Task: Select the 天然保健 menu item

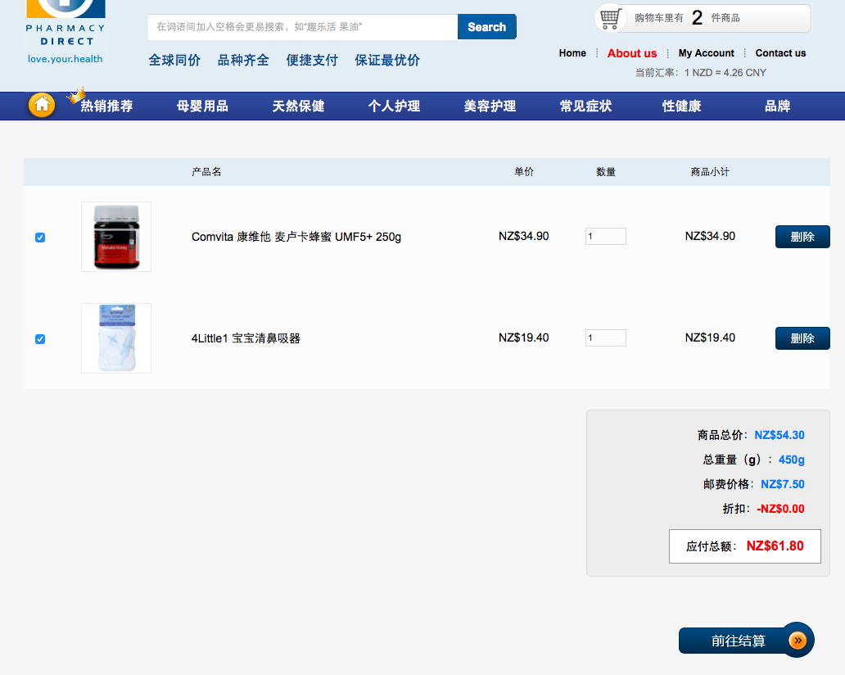Action: coord(298,106)
